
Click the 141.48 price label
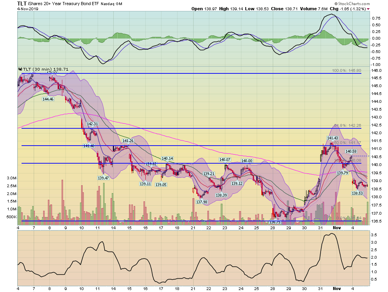89,146
